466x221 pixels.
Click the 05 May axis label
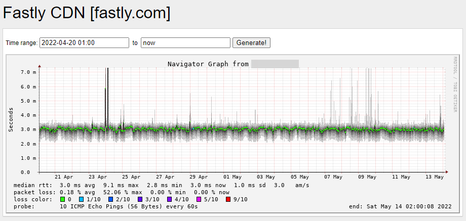(300, 177)
